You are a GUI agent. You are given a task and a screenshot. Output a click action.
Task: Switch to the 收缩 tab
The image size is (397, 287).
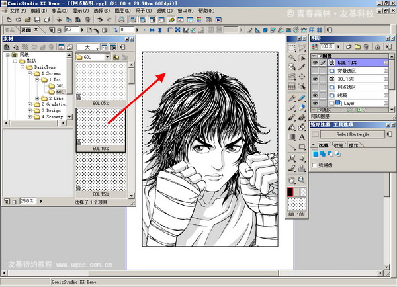[339, 145]
